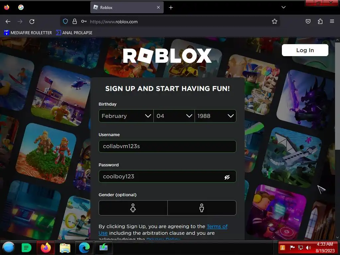340x255 pixels.
Task: Click the roblox.com address bar
Action: coord(170,22)
